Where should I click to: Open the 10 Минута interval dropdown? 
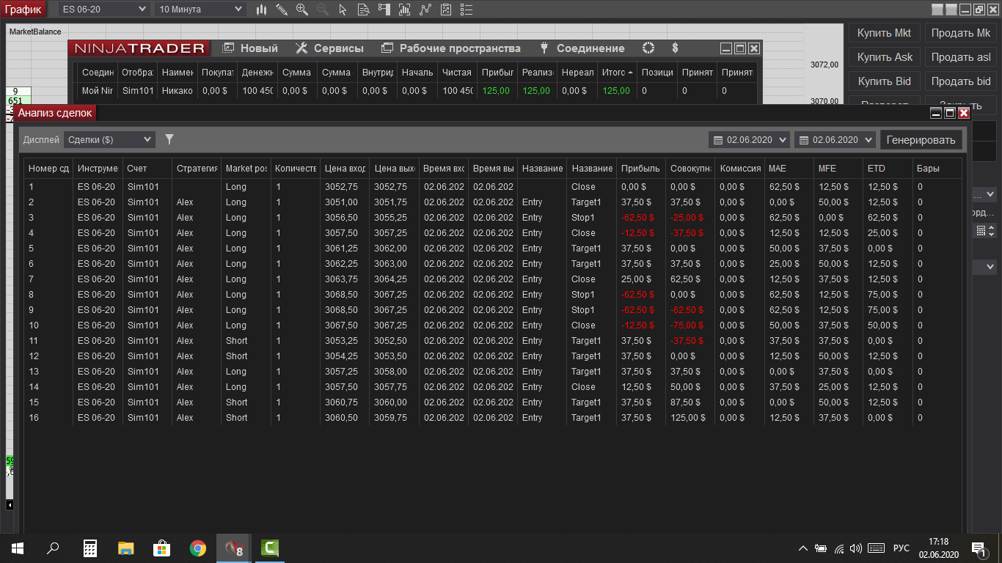200,10
